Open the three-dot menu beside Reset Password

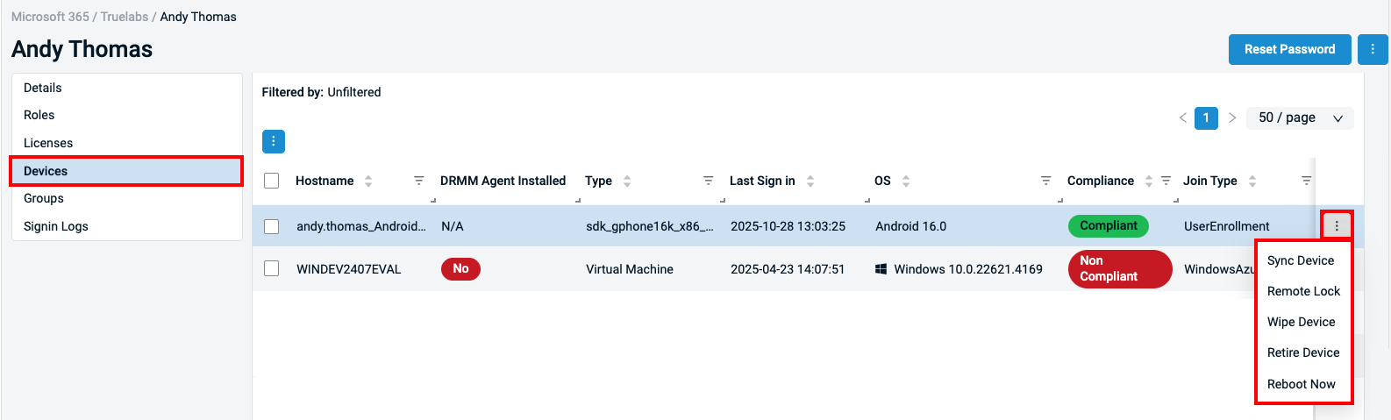point(1373,50)
